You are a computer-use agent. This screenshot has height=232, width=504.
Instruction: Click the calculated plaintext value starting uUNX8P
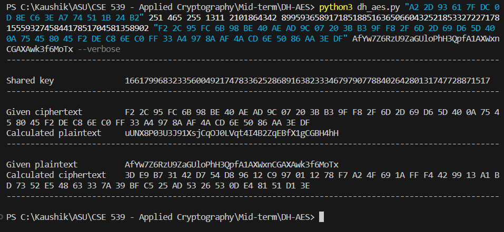click(x=232, y=133)
